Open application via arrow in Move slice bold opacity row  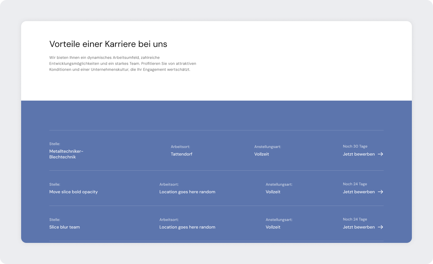coord(381,192)
